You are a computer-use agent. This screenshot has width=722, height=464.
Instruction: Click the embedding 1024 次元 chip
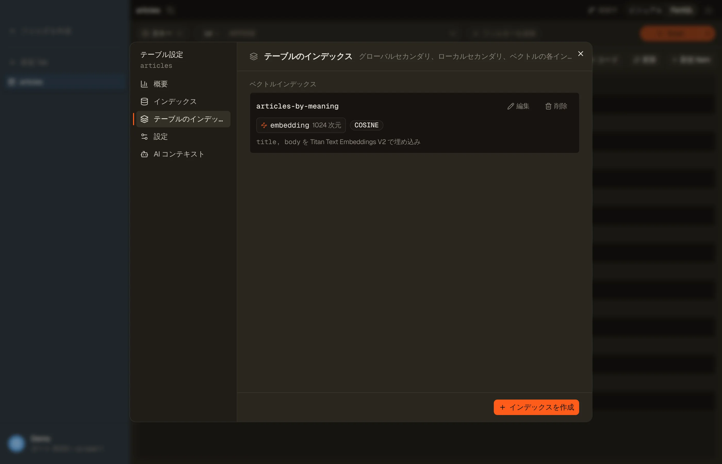[x=301, y=125]
